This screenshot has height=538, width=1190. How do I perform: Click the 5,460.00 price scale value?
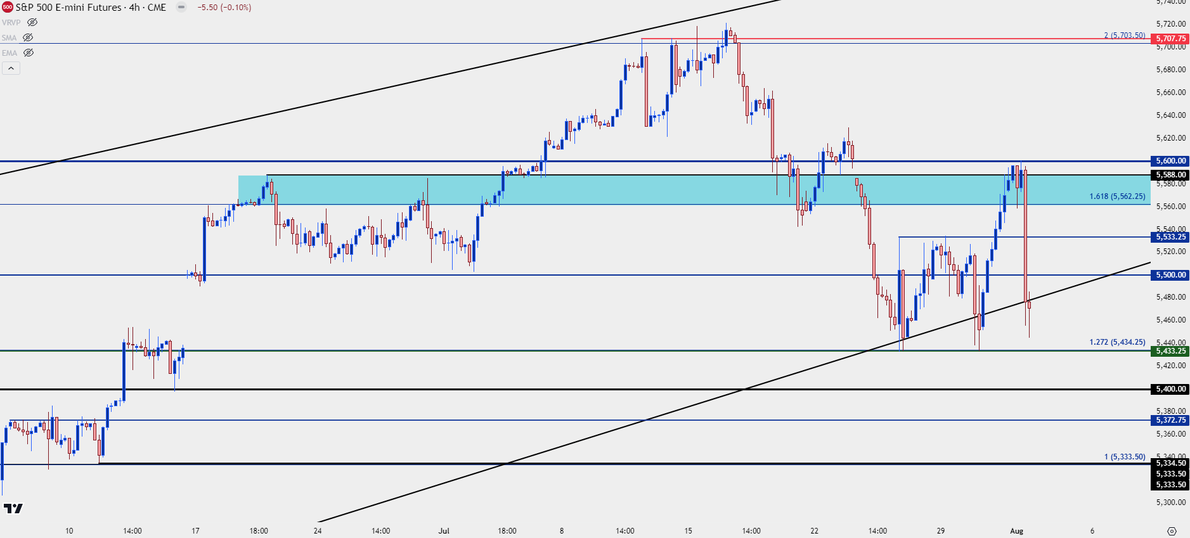[1170, 320]
